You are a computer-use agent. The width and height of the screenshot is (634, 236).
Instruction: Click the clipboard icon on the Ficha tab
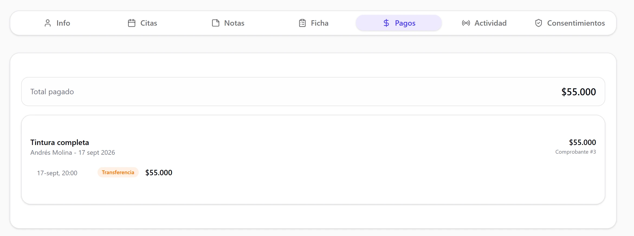(x=302, y=23)
